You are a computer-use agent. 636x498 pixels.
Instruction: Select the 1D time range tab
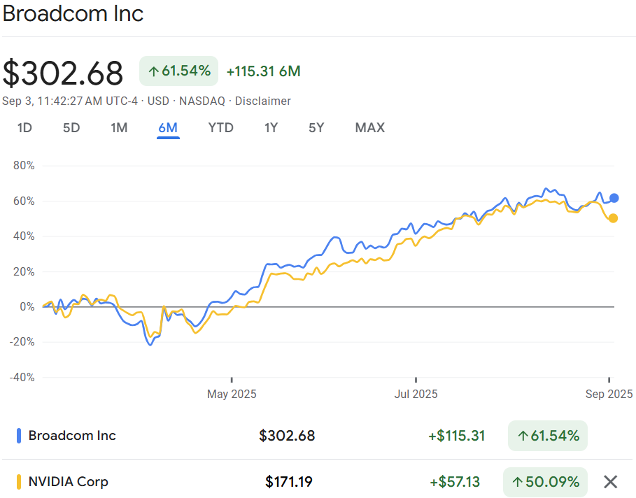coord(24,127)
